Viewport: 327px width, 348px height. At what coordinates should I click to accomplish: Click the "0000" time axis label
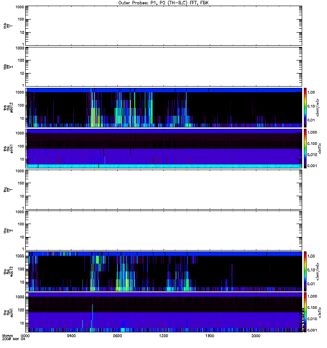tap(25, 336)
